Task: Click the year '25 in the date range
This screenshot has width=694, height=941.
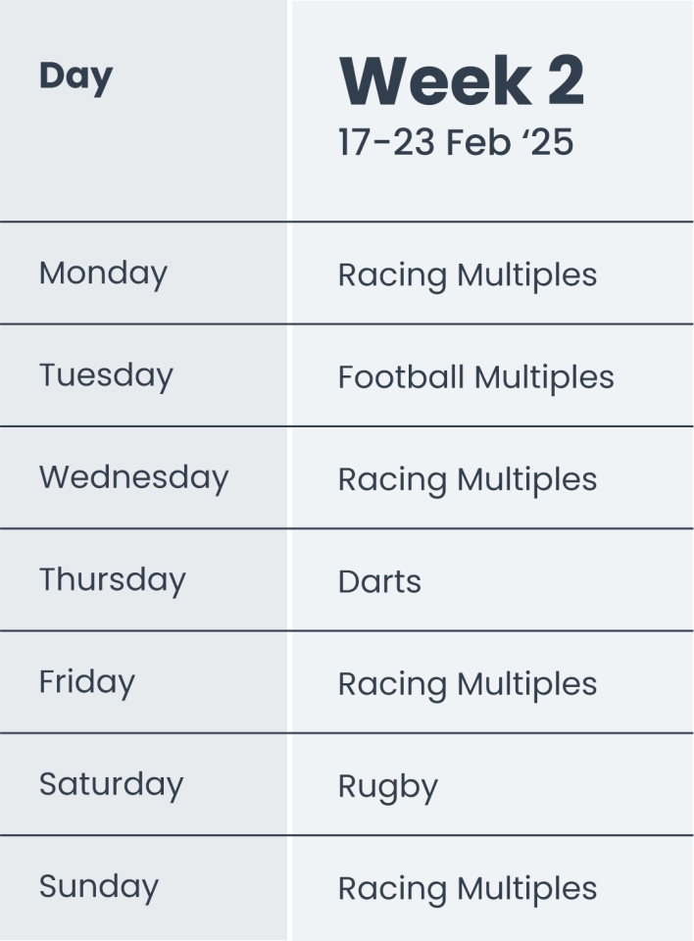Action: 547,142
